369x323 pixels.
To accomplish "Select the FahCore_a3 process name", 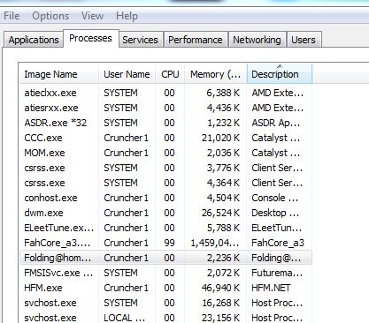I will (58, 243).
